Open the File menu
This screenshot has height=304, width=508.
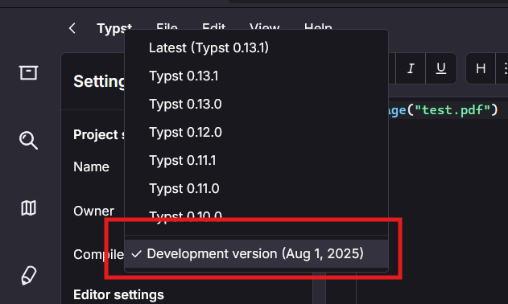pos(167,26)
